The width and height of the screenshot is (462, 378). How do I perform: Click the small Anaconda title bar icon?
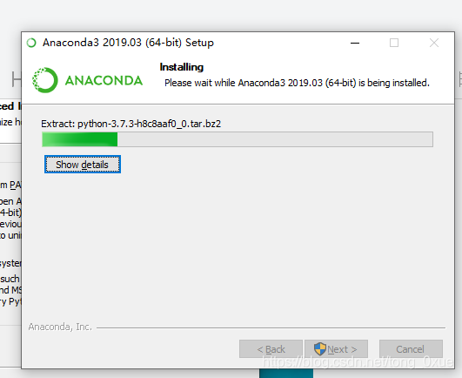(31, 43)
